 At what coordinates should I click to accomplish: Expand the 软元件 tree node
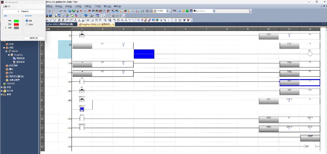tap(2, 91)
